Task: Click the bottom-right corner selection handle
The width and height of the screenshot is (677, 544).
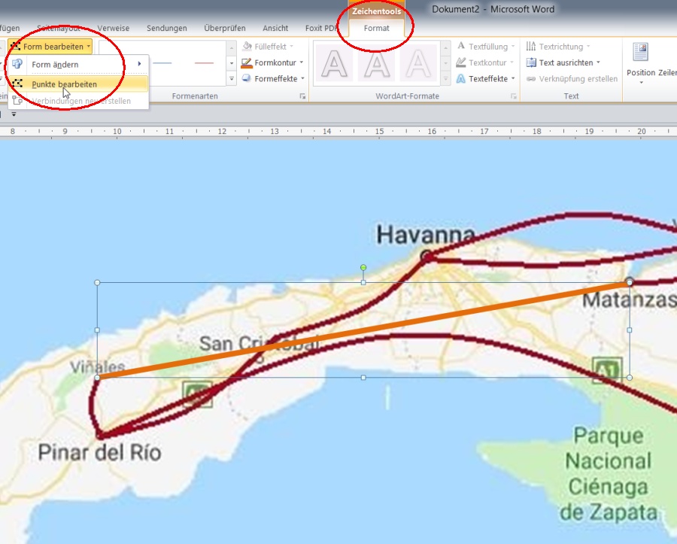Action: point(630,378)
